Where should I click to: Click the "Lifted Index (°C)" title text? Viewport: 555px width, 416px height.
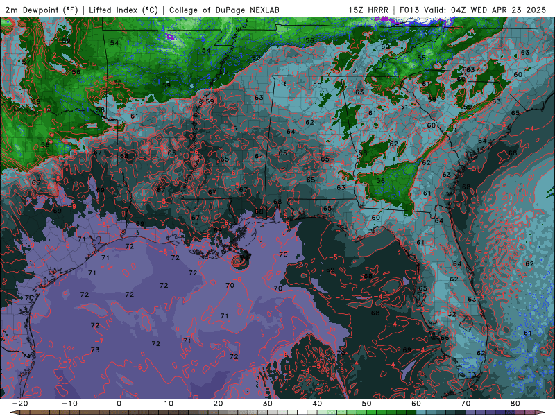pos(123,10)
